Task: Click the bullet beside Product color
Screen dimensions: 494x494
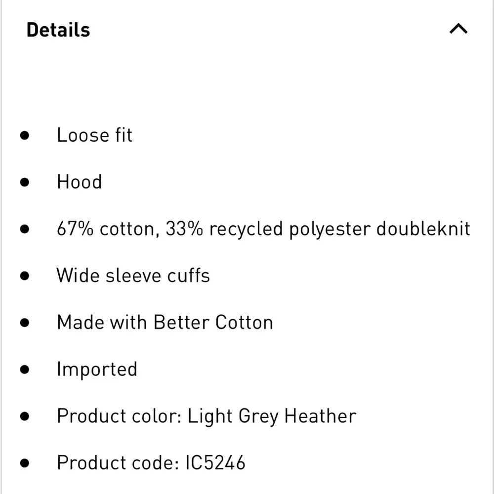Action: click(x=25, y=416)
